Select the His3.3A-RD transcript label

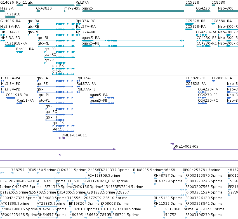pos(10,38)
